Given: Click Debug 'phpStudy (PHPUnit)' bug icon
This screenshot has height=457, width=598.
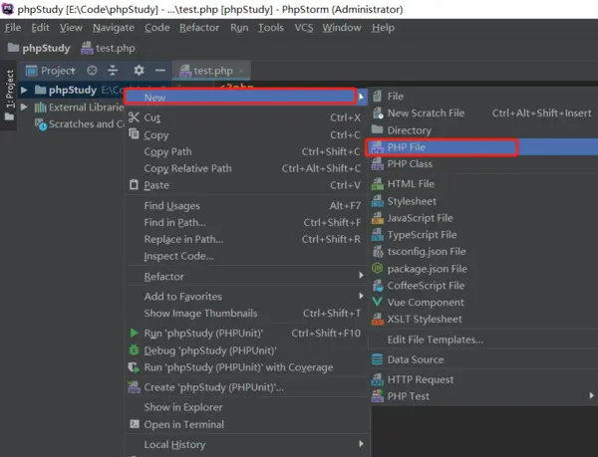Looking at the screenshot, I should click(x=134, y=350).
